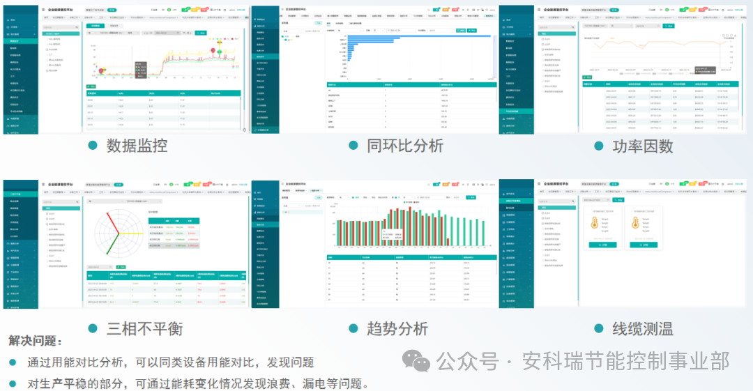Select highlighted bottom sidebar item in 功率因数 screenshot
753x391 pixels.
pos(517,111)
